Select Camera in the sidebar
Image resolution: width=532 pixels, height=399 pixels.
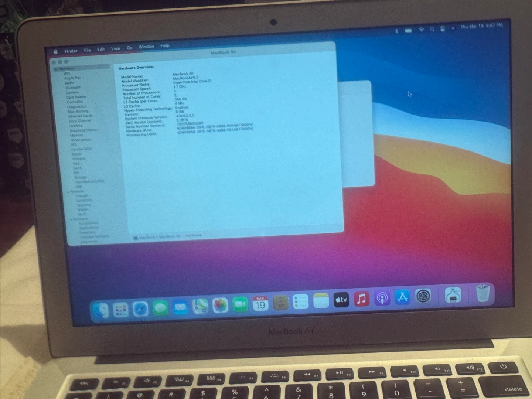tap(72, 92)
